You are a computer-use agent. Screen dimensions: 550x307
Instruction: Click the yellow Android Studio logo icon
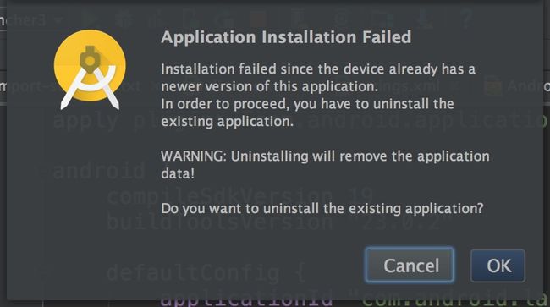click(90, 69)
